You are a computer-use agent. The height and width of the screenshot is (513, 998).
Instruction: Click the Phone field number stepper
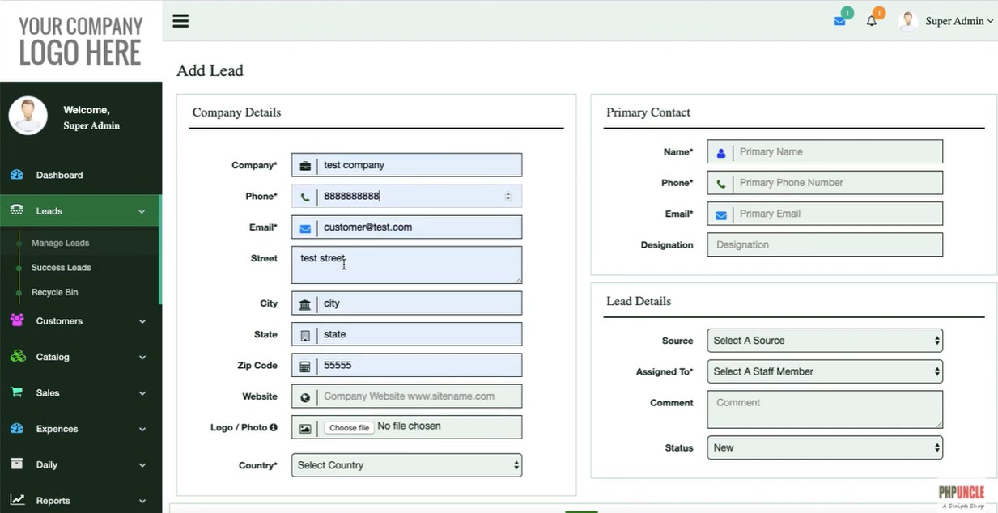coord(508,197)
